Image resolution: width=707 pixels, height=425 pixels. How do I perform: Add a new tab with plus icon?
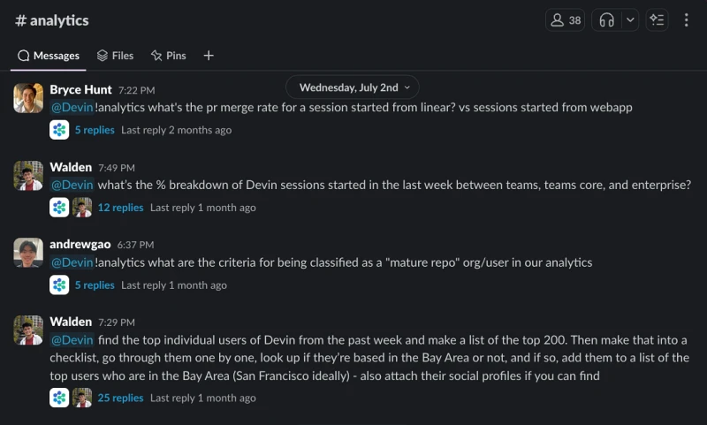(209, 56)
